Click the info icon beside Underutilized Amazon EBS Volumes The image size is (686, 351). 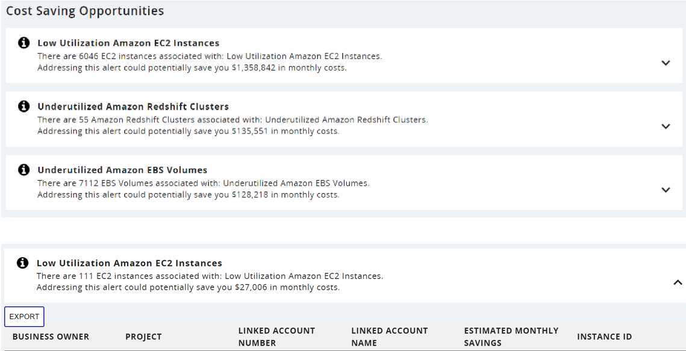(x=23, y=169)
